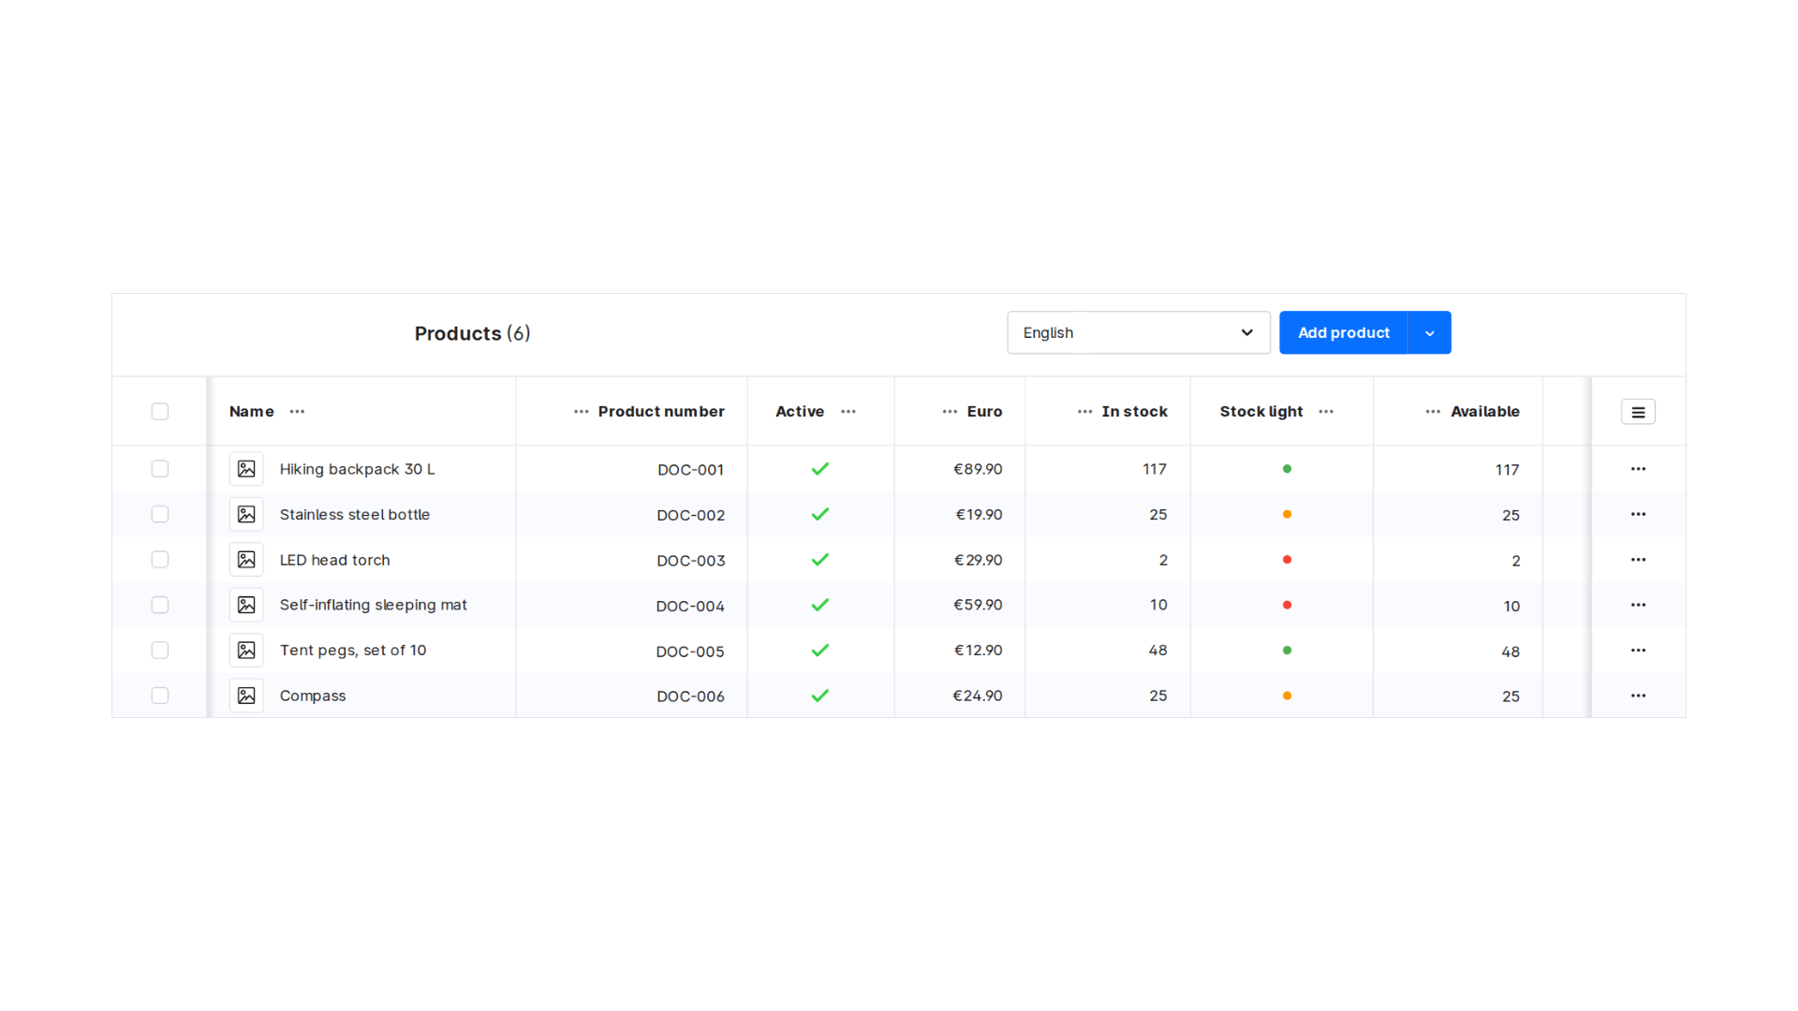The image size is (1798, 1011).
Task: Open row actions for Compass
Action: coord(1638,696)
